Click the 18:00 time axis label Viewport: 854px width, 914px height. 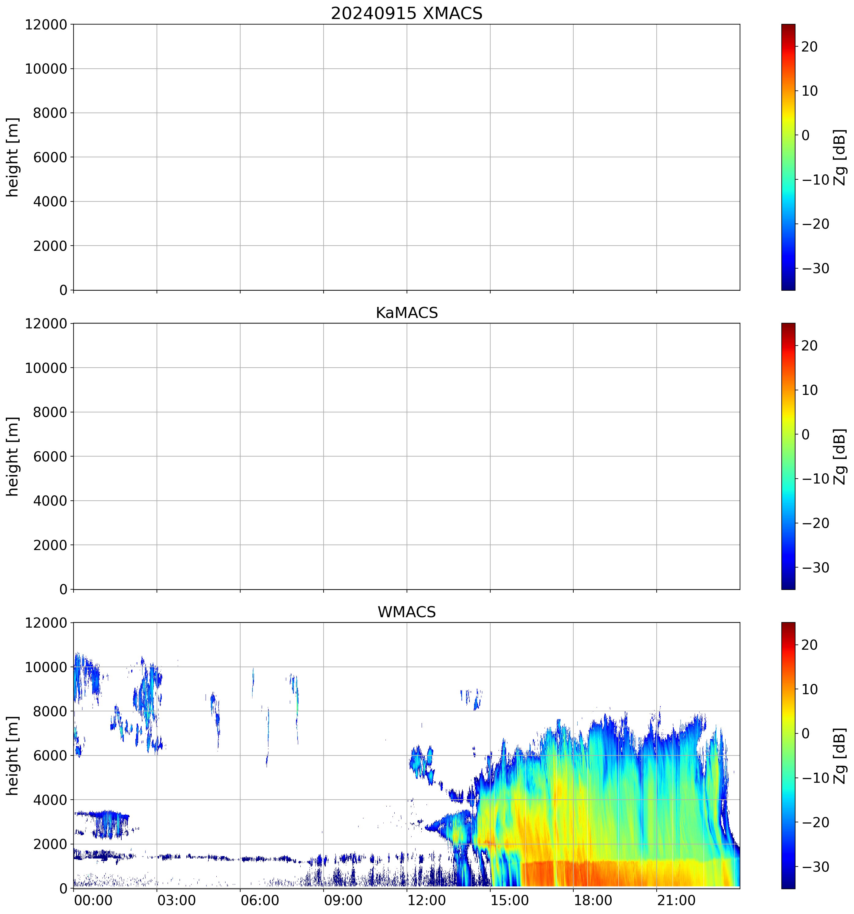pos(593,900)
